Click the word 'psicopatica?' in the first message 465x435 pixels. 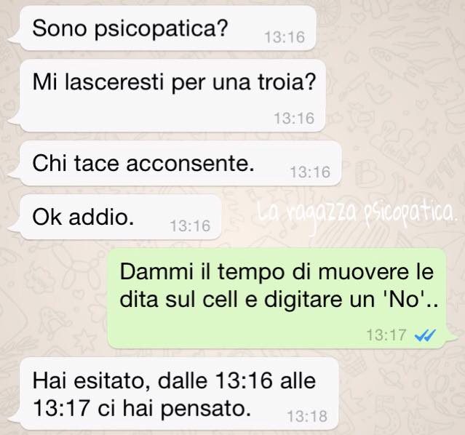point(162,29)
